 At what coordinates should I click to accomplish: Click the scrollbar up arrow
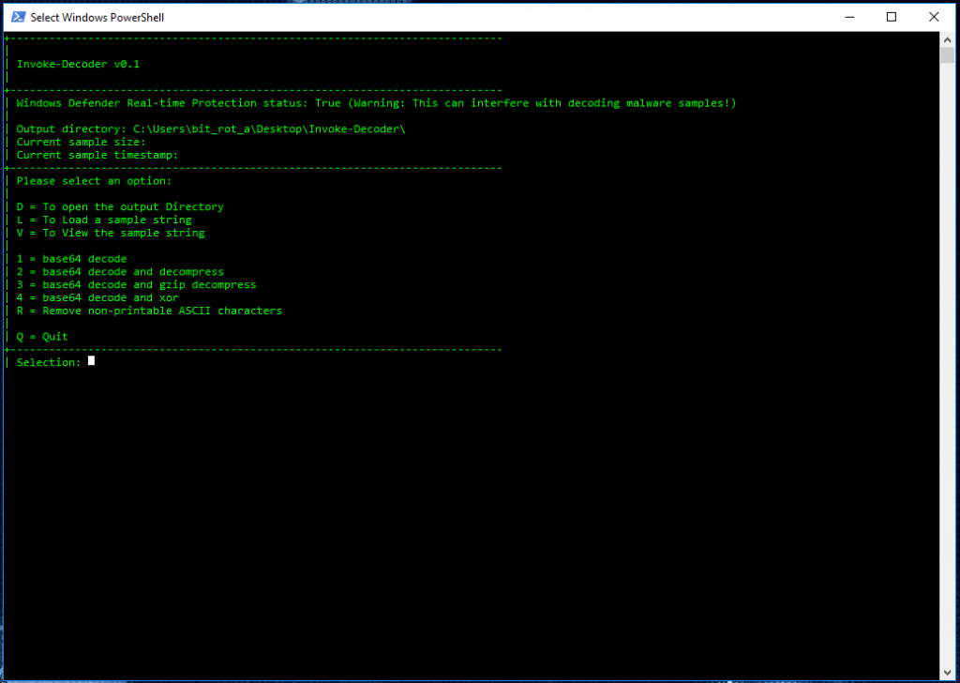tap(945, 38)
